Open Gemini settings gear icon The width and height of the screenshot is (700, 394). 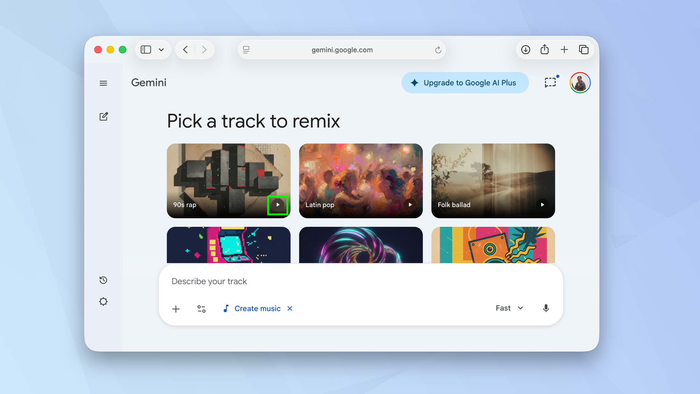[x=103, y=302]
